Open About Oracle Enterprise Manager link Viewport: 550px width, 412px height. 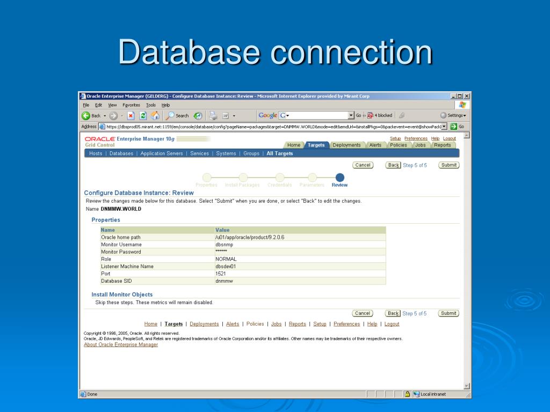click(x=121, y=345)
